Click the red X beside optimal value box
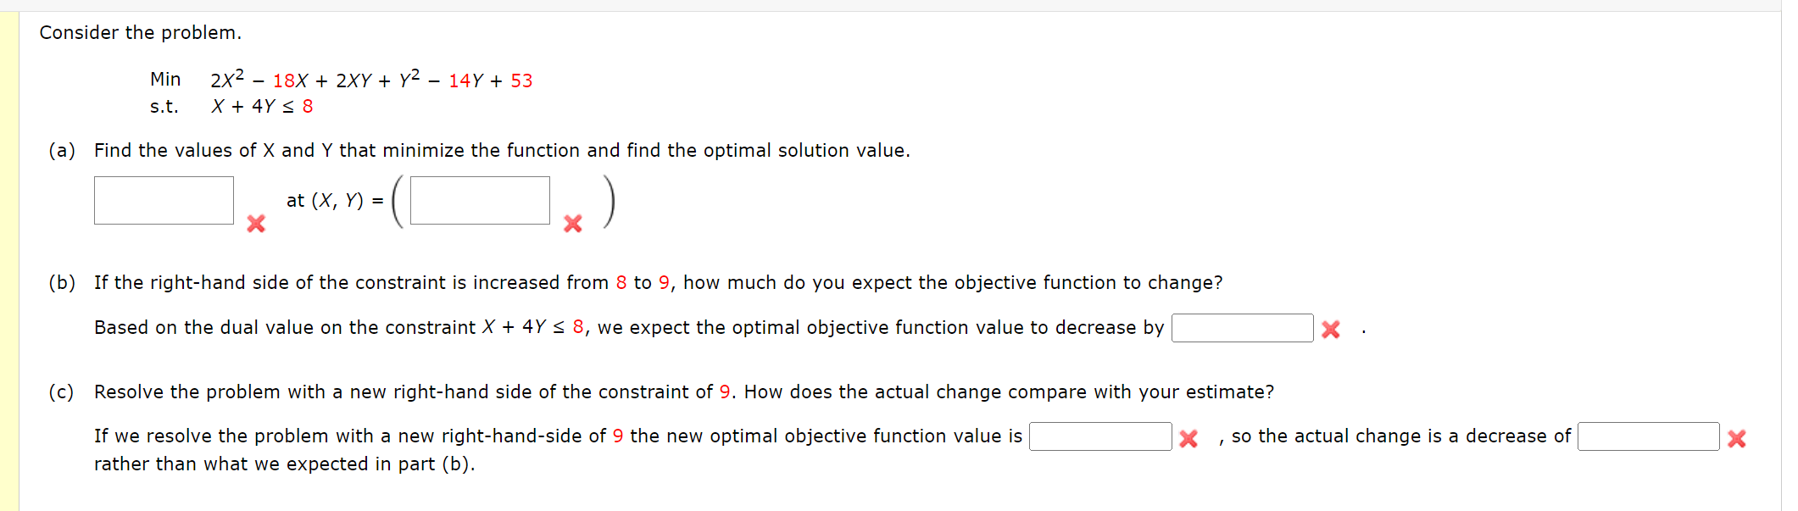Viewport: 1798px width, 511px height. (x=256, y=224)
